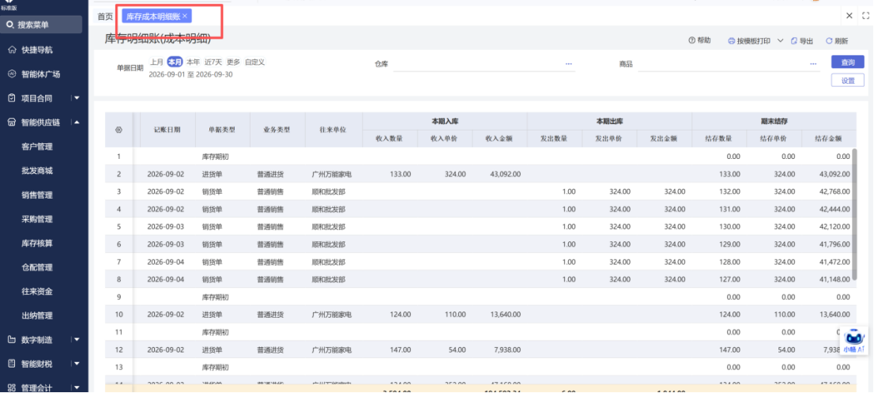This screenshot has height=393, width=874.
Task: Click the 业务类型 column header
Action: pos(277,130)
